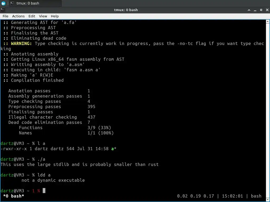Click the load average '0.02 0.19 0.17'
The image size is (270, 202).
click(x=195, y=196)
